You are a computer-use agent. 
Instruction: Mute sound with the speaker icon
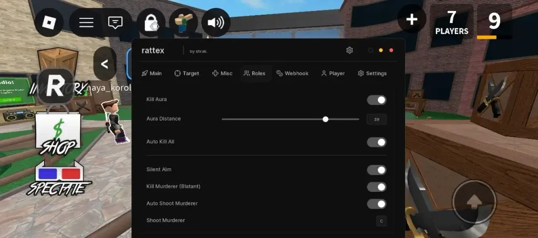coord(215,23)
